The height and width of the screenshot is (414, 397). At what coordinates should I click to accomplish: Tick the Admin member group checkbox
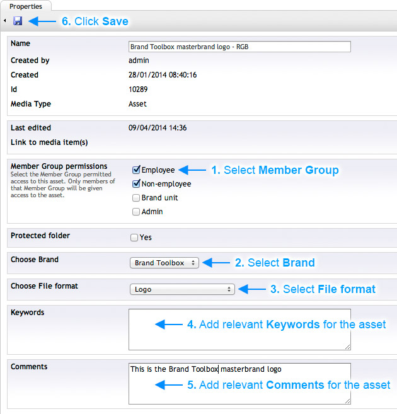tap(136, 212)
